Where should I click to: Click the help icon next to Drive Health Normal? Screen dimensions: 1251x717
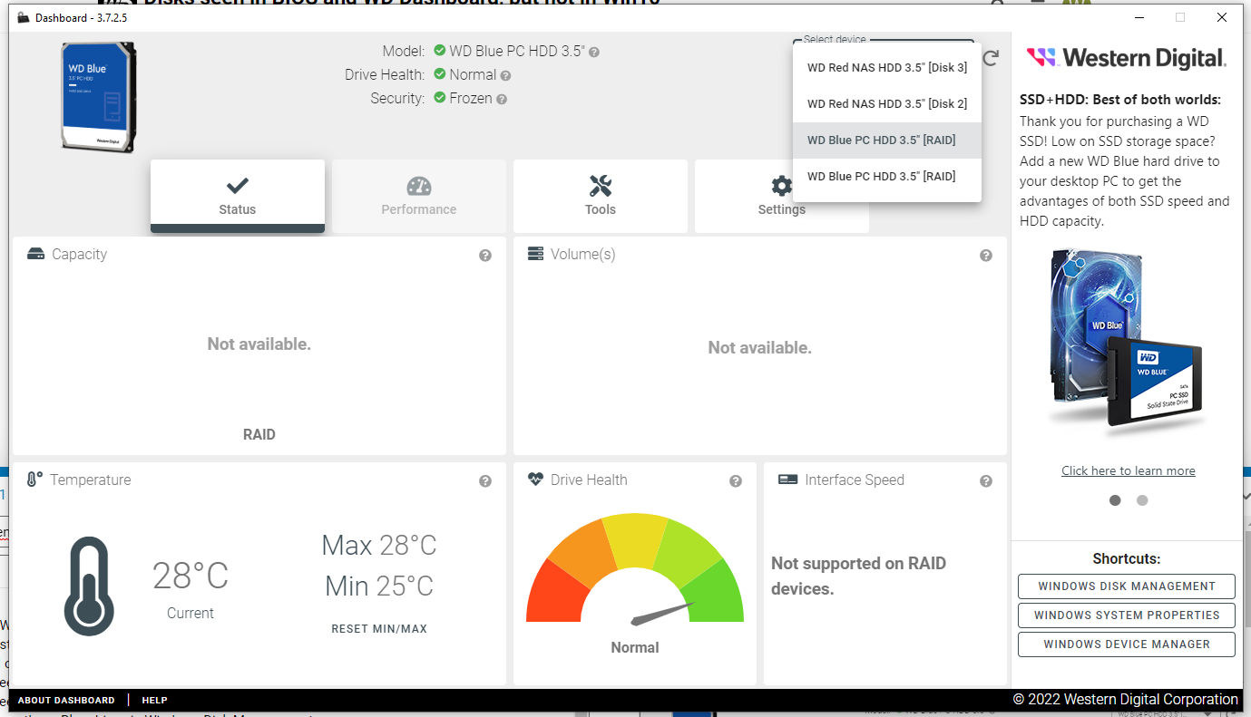505,76
